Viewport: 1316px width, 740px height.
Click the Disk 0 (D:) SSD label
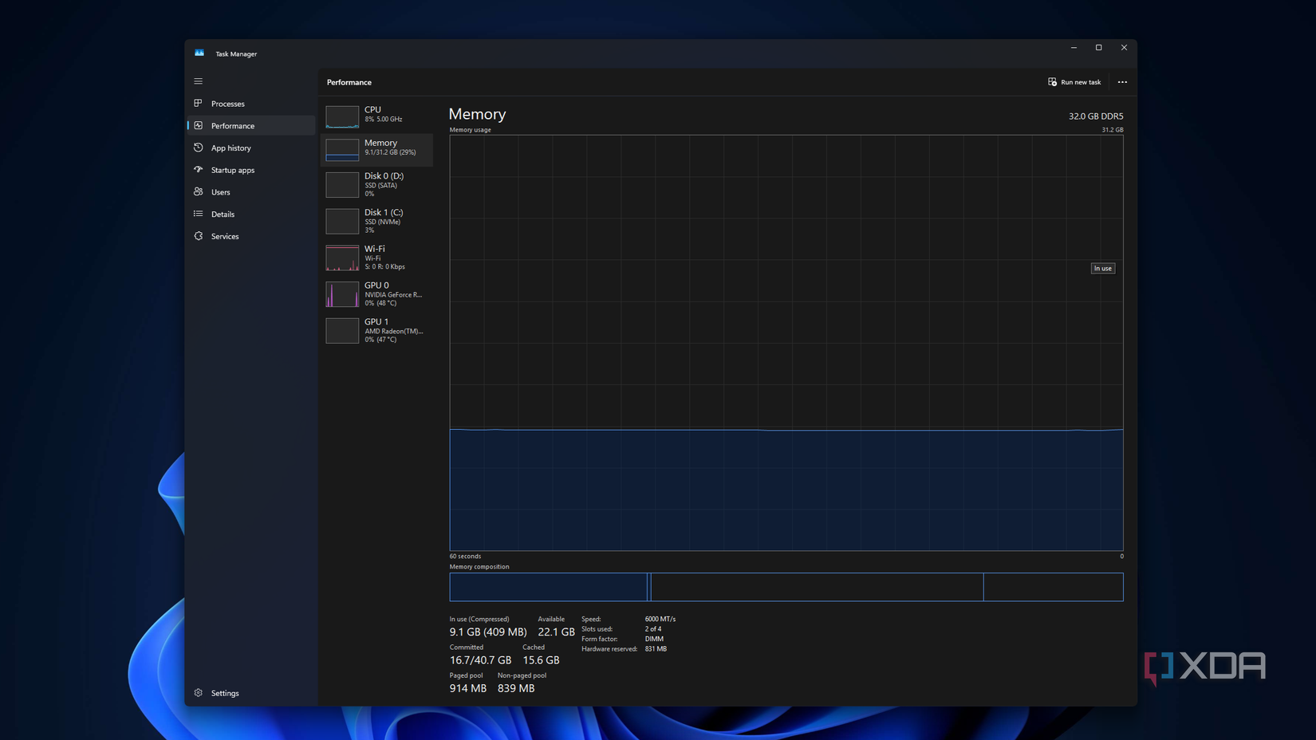(x=384, y=184)
